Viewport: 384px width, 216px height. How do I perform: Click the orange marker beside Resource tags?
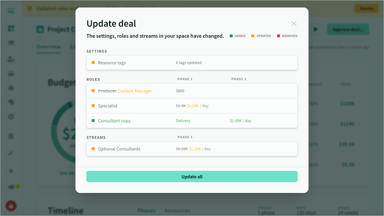click(x=93, y=63)
